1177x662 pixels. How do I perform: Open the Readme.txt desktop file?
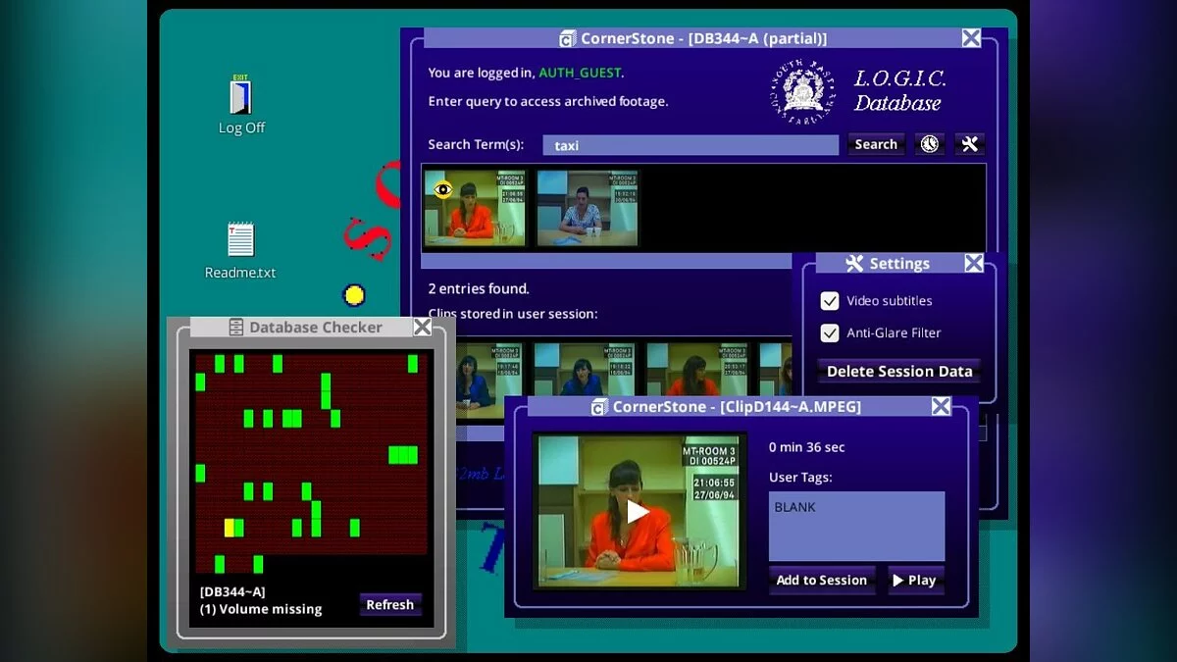(x=240, y=251)
